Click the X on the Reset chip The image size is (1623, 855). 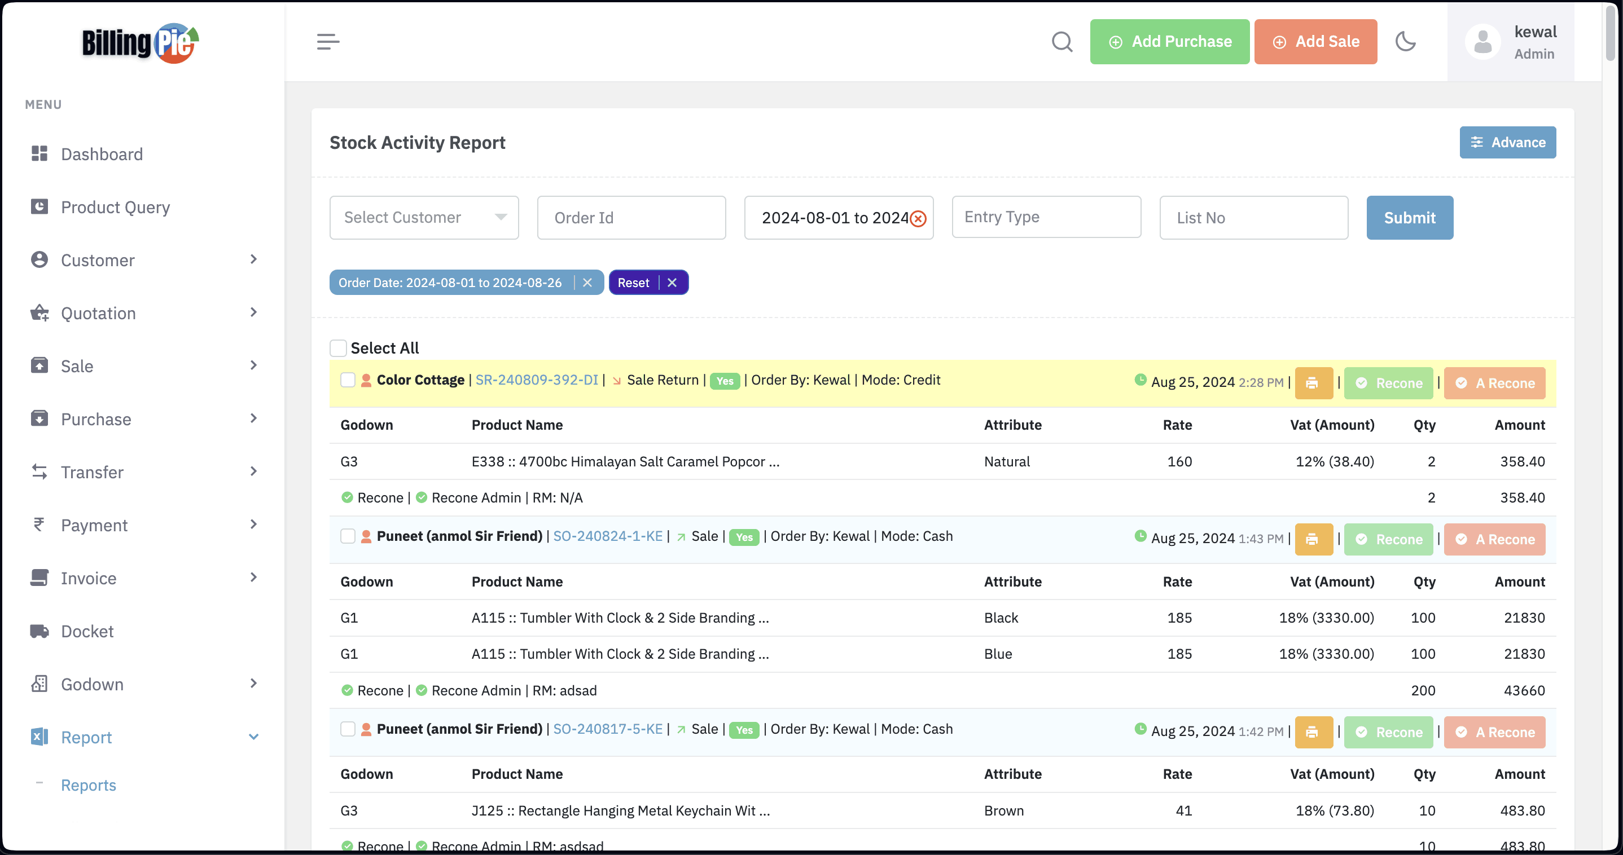(672, 282)
